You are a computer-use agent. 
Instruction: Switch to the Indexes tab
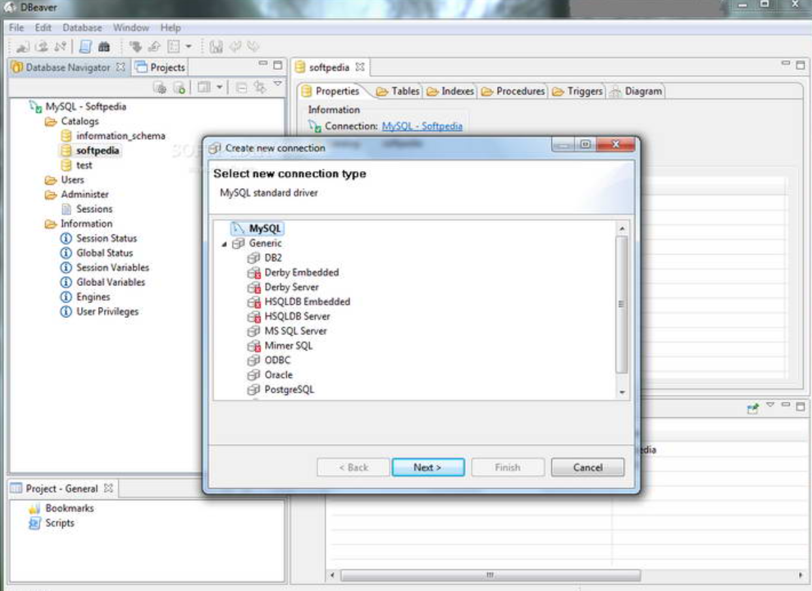450,91
